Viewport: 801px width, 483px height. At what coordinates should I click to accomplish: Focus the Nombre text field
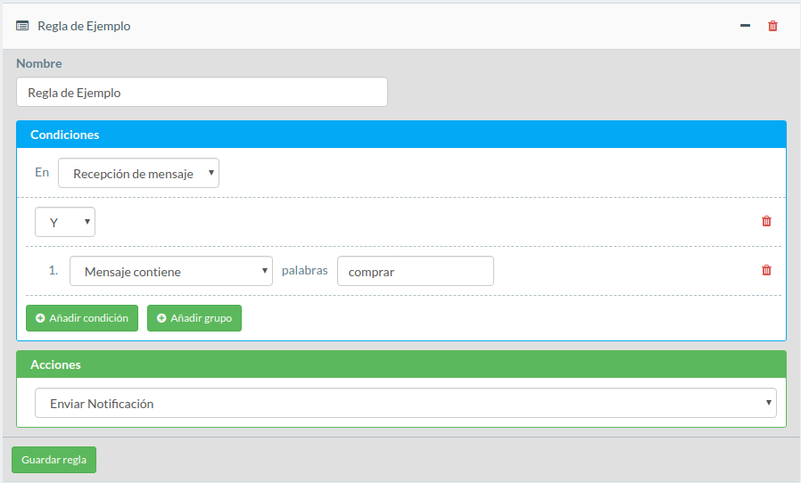202,92
